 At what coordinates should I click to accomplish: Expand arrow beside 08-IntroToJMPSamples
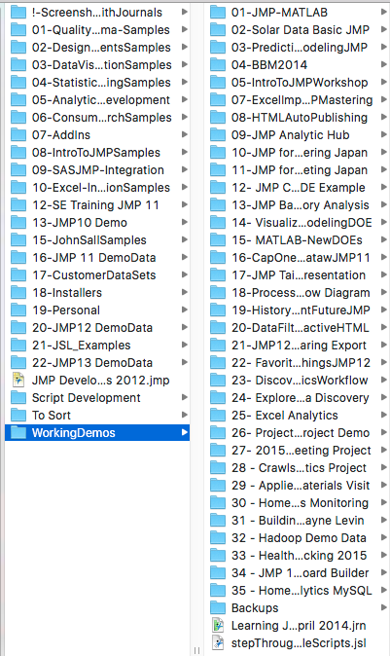click(x=185, y=152)
